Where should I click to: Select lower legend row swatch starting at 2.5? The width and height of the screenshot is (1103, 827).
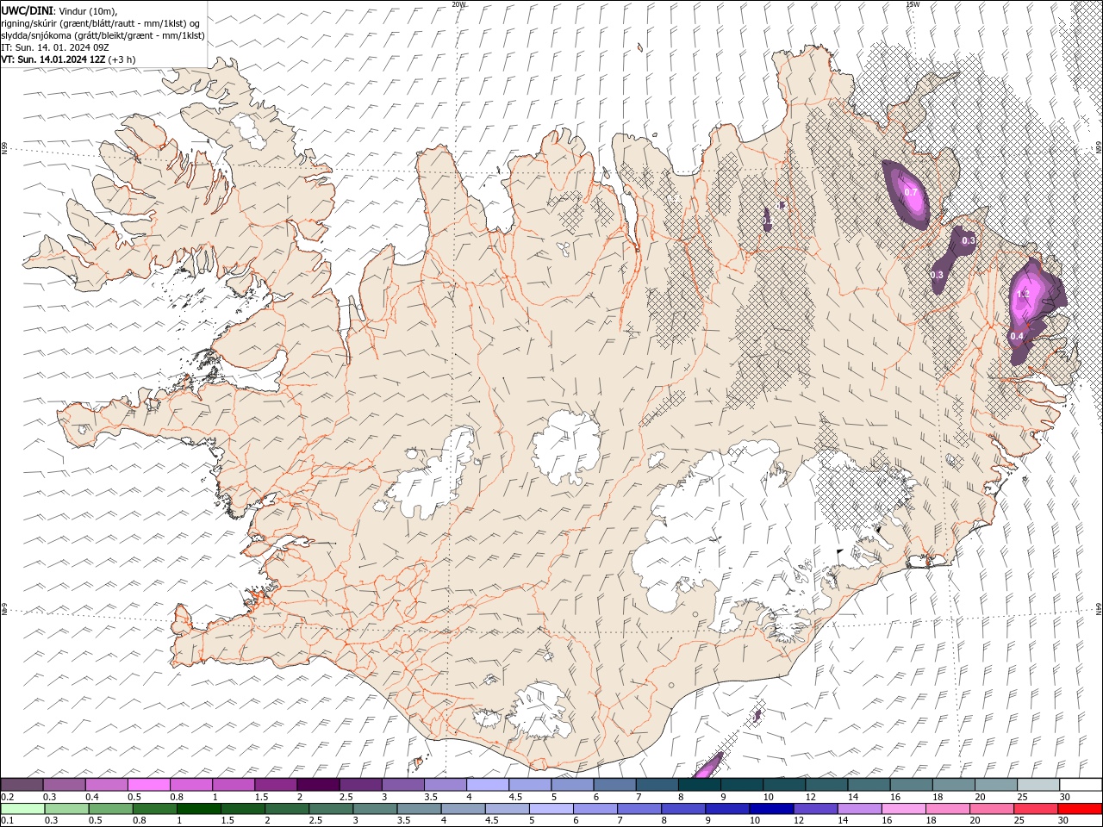(331, 809)
